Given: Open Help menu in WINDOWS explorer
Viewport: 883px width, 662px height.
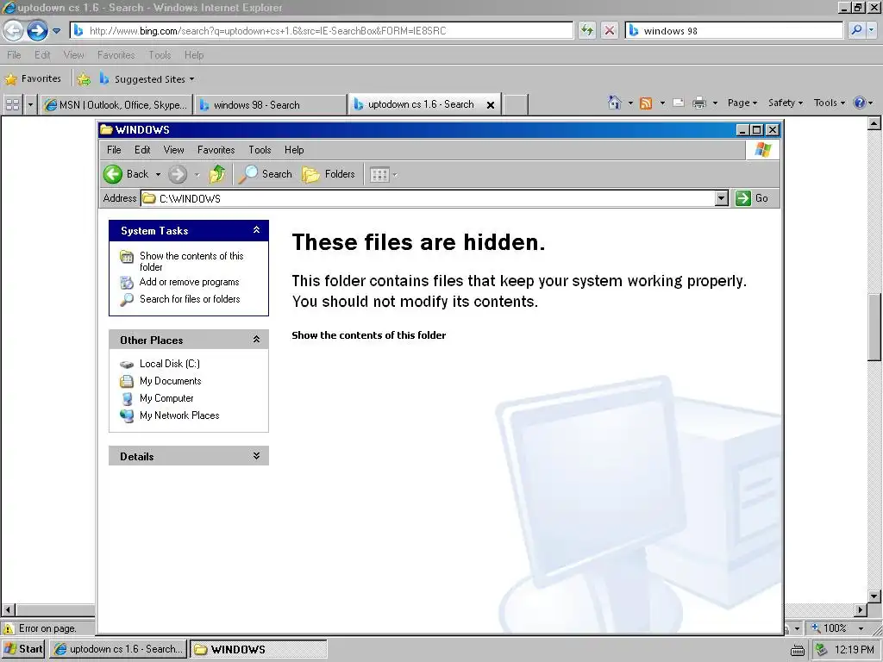Looking at the screenshot, I should [x=294, y=150].
